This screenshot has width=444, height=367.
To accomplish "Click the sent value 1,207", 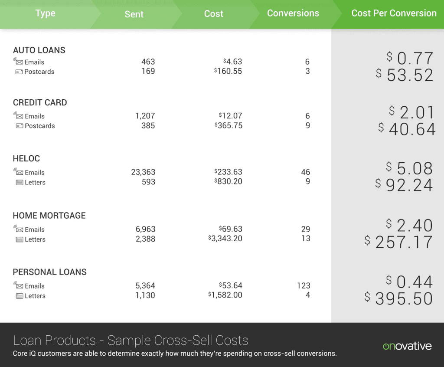I will (x=145, y=116).
